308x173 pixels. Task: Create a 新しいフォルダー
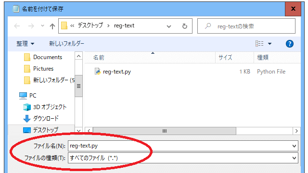tap(66, 44)
